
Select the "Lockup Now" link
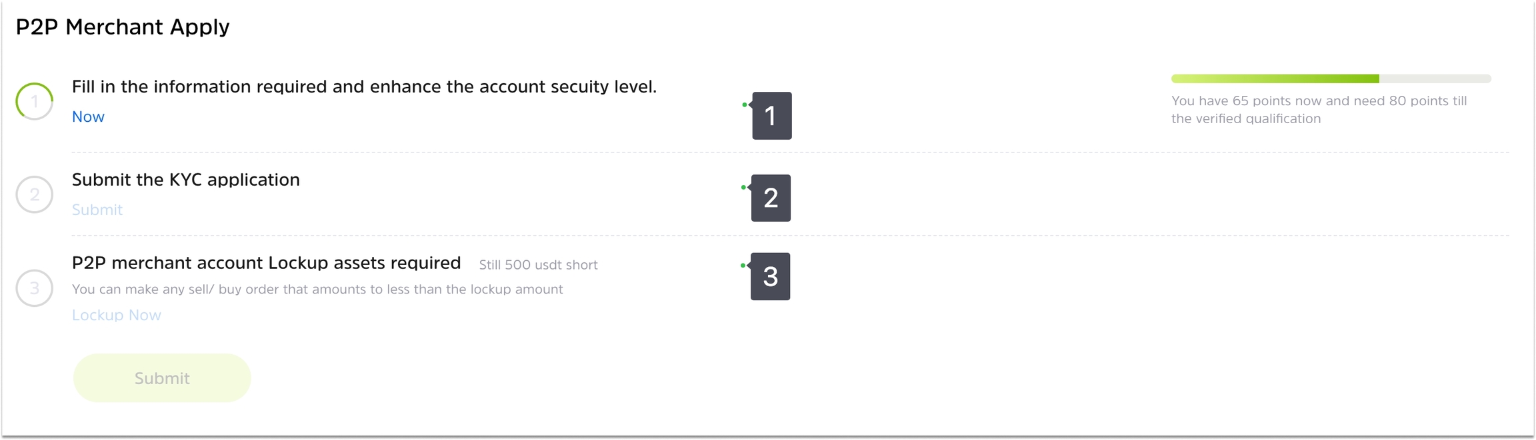tap(117, 315)
